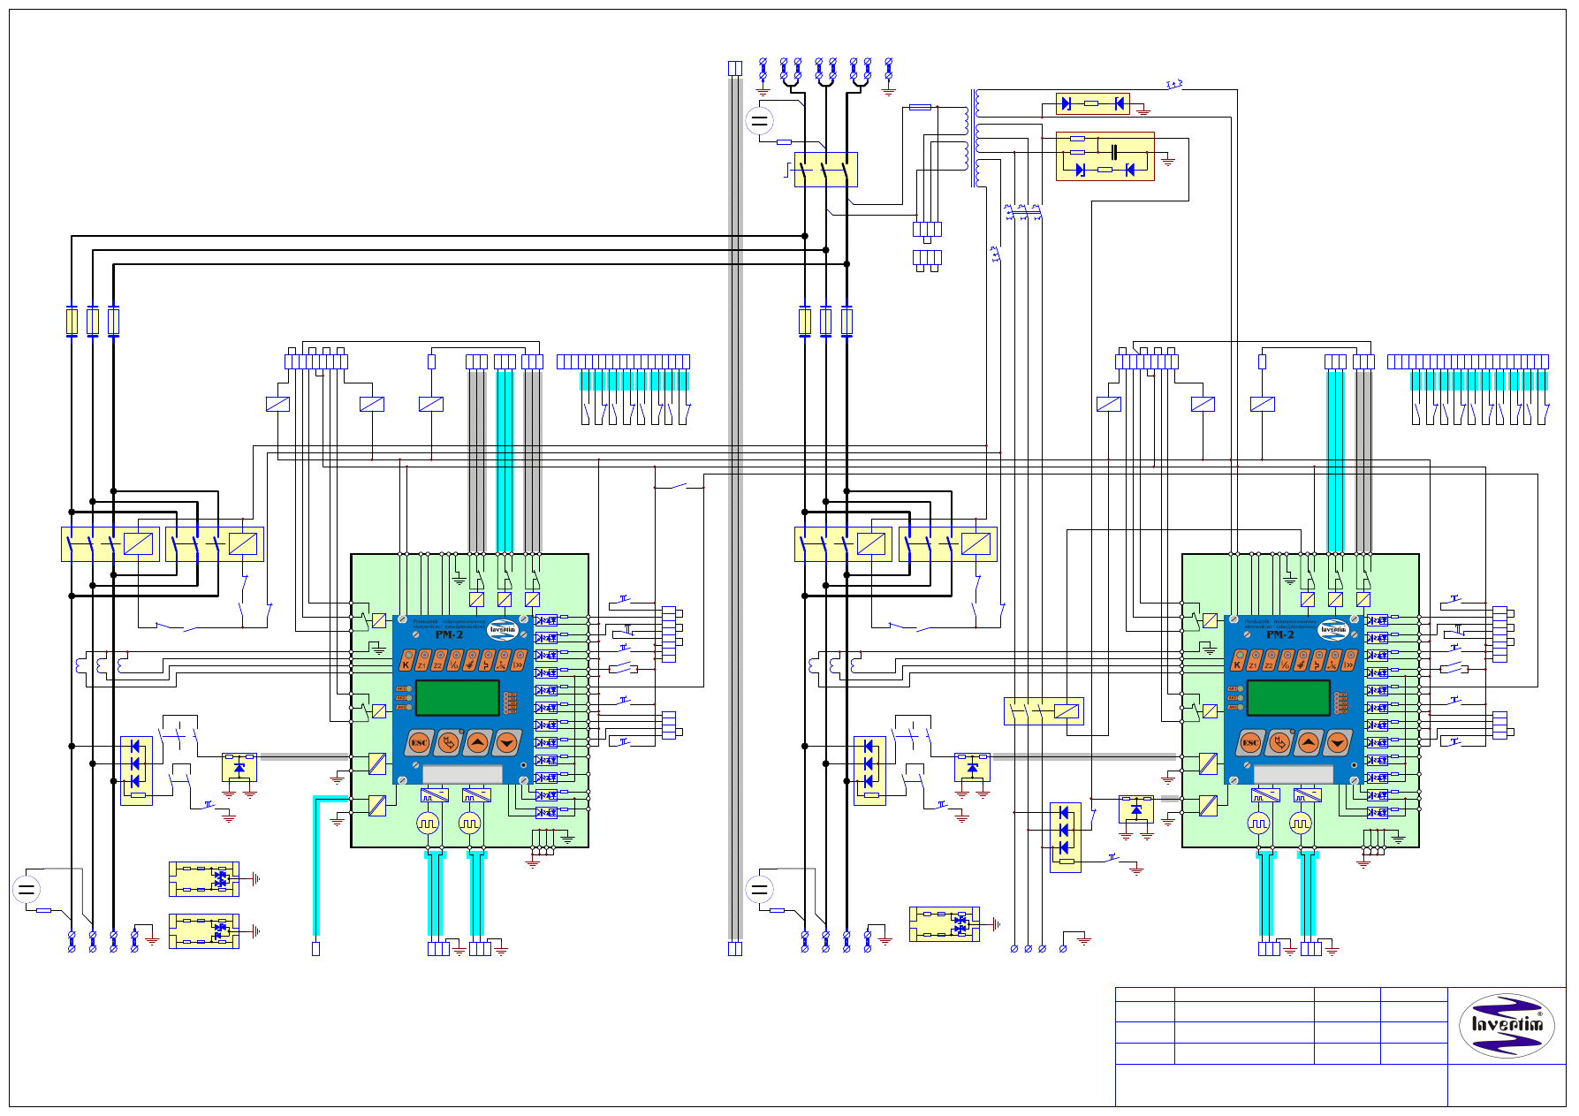Click the DC source symbol near top center
Image resolution: width=1579 pixels, height=1116 pixels.
click(x=759, y=120)
